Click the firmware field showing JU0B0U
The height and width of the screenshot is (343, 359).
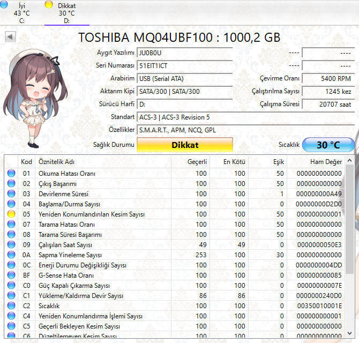[185, 53]
